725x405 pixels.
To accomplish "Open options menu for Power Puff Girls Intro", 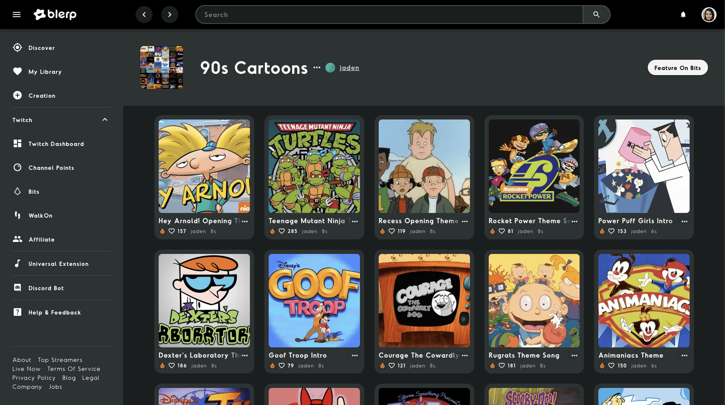I will [684, 221].
